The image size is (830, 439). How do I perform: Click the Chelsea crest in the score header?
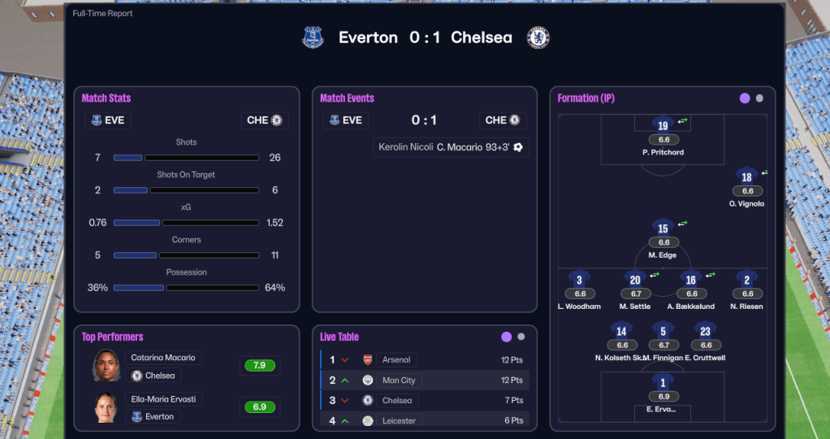point(538,37)
